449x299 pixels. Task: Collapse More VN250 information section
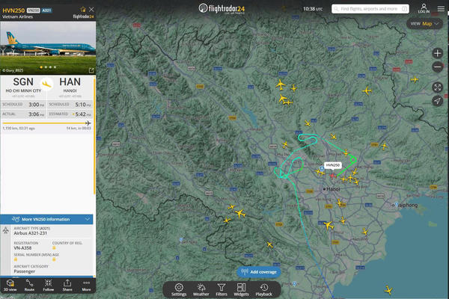[46, 219]
